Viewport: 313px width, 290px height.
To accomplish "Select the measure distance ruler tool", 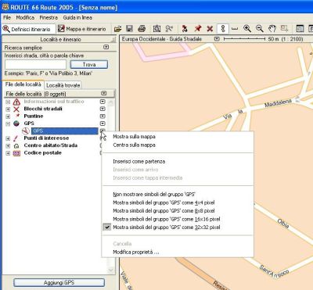I will click(235, 29).
